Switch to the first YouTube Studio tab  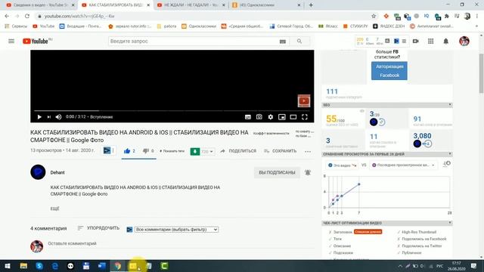(39, 5)
